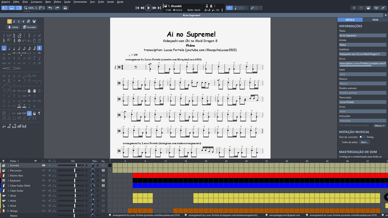Toggle the bottom global view panel
The width and height of the screenshot is (388, 218).
tap(12, 8)
